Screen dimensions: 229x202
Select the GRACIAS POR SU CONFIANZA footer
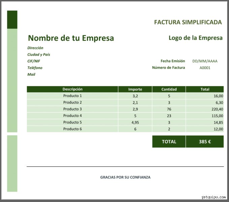(125, 177)
